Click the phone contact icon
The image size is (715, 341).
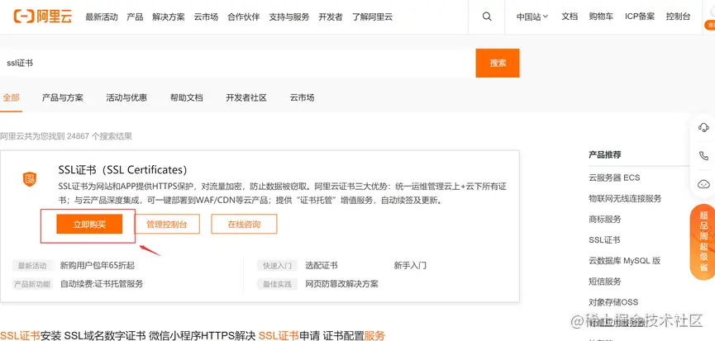click(x=703, y=156)
